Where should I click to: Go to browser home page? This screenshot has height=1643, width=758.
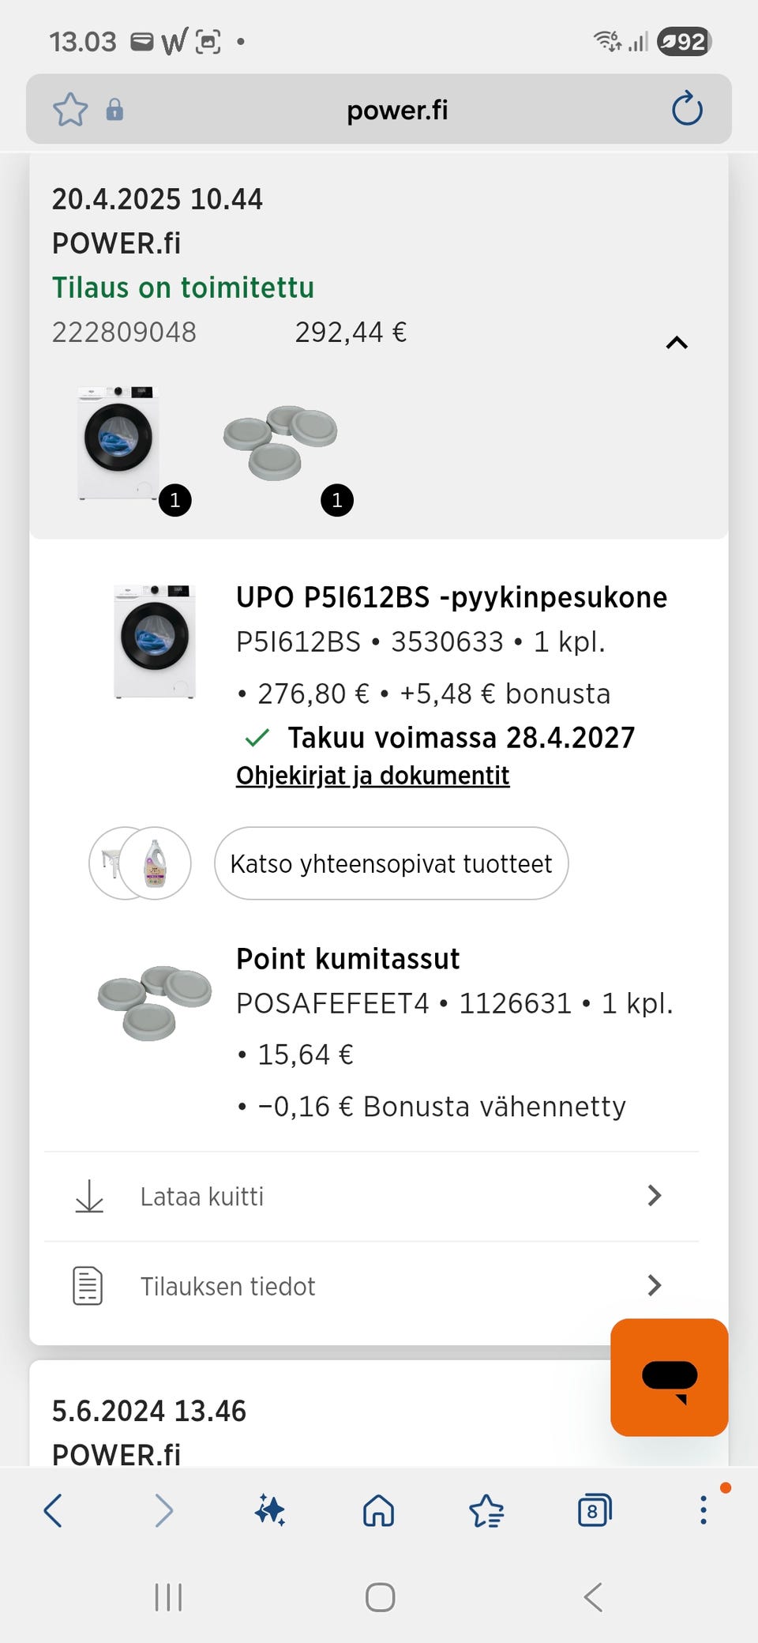coord(379,1510)
